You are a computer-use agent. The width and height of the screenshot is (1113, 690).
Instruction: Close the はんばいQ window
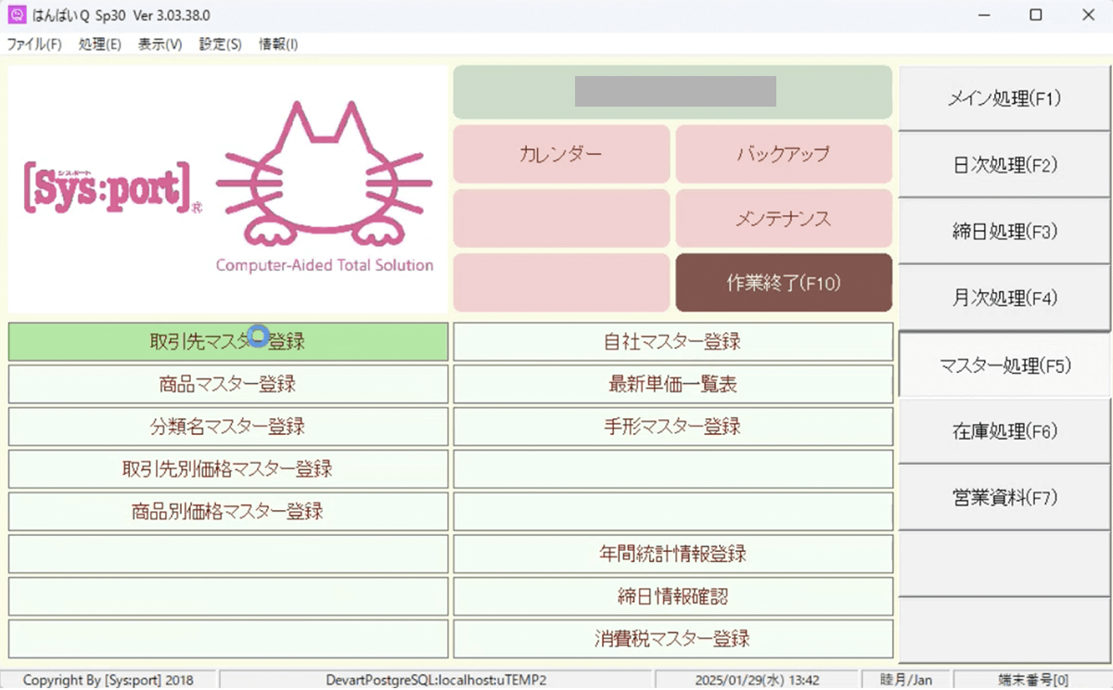pos(1087,16)
